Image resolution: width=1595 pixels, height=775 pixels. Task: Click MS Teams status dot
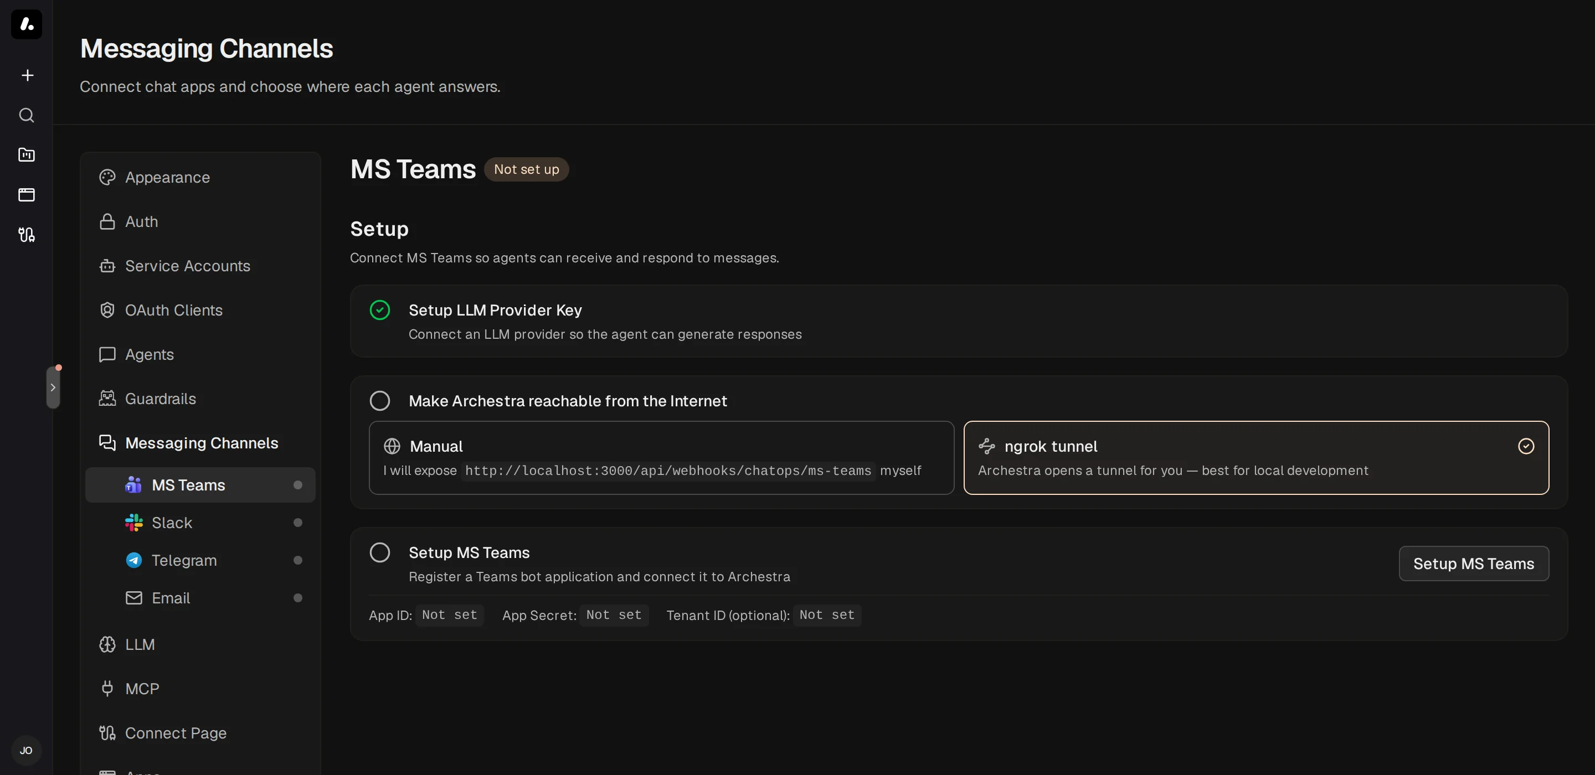[x=298, y=485]
